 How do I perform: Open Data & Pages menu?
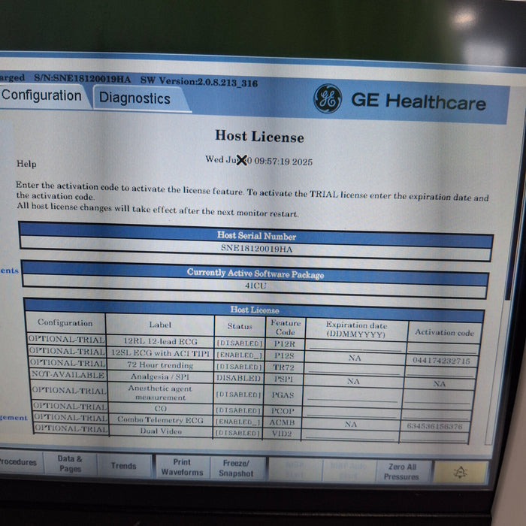click(x=70, y=464)
